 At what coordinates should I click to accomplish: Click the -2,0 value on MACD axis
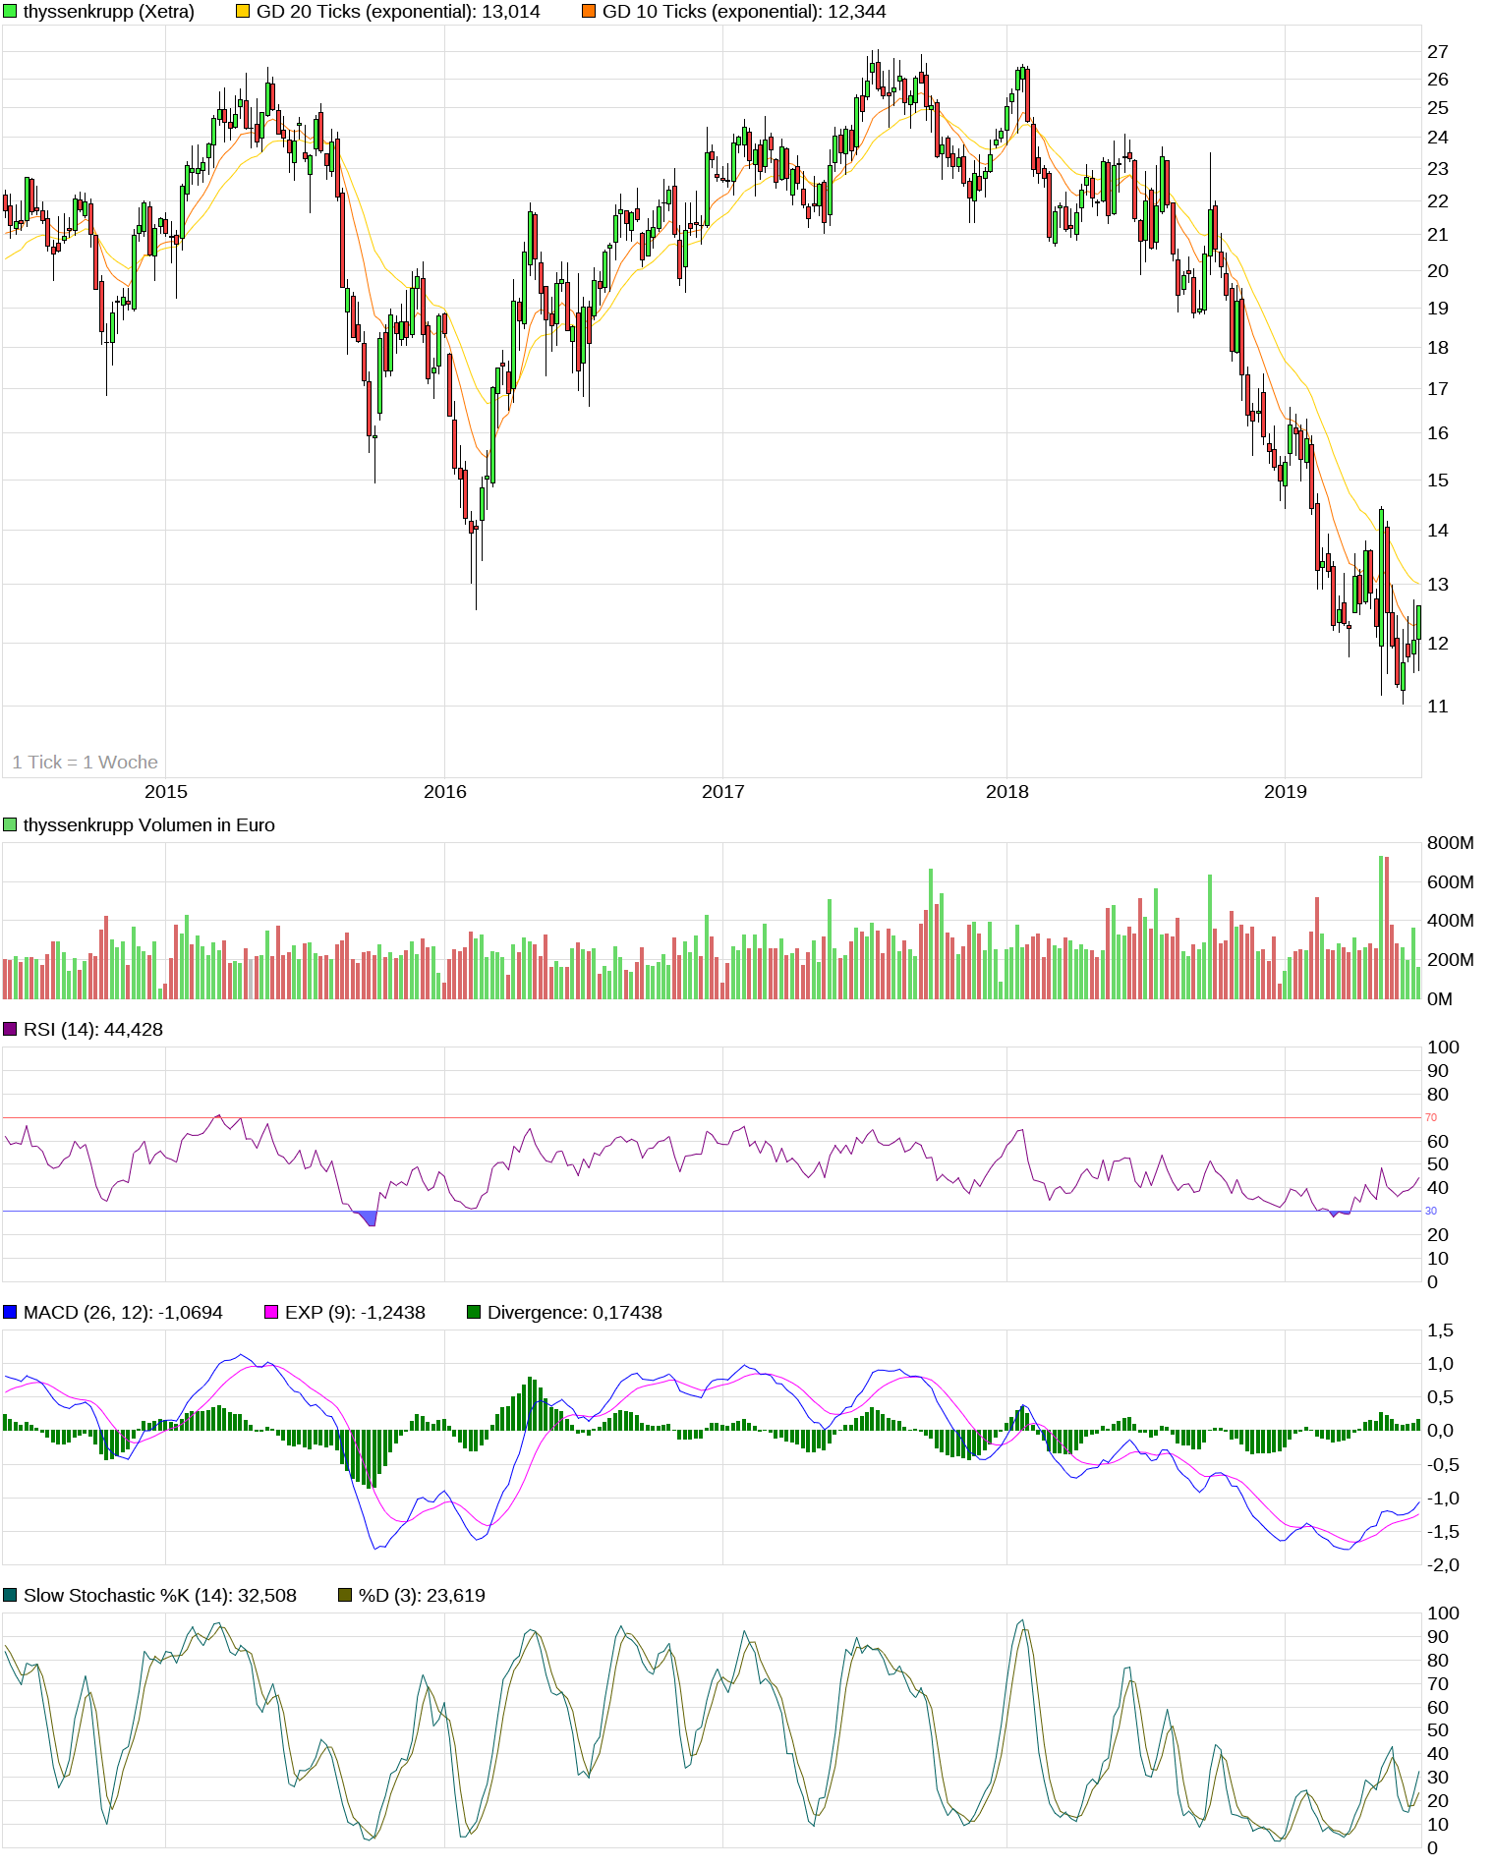(1444, 1565)
